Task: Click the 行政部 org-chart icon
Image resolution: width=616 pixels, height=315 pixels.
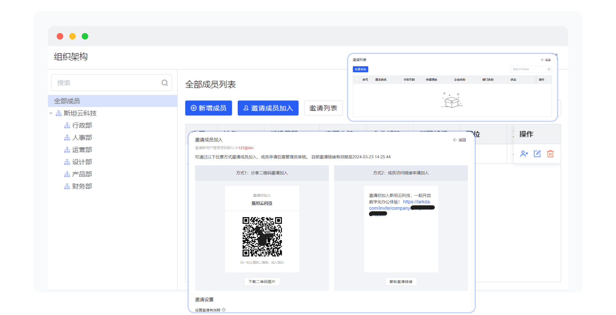Action: 67,126
